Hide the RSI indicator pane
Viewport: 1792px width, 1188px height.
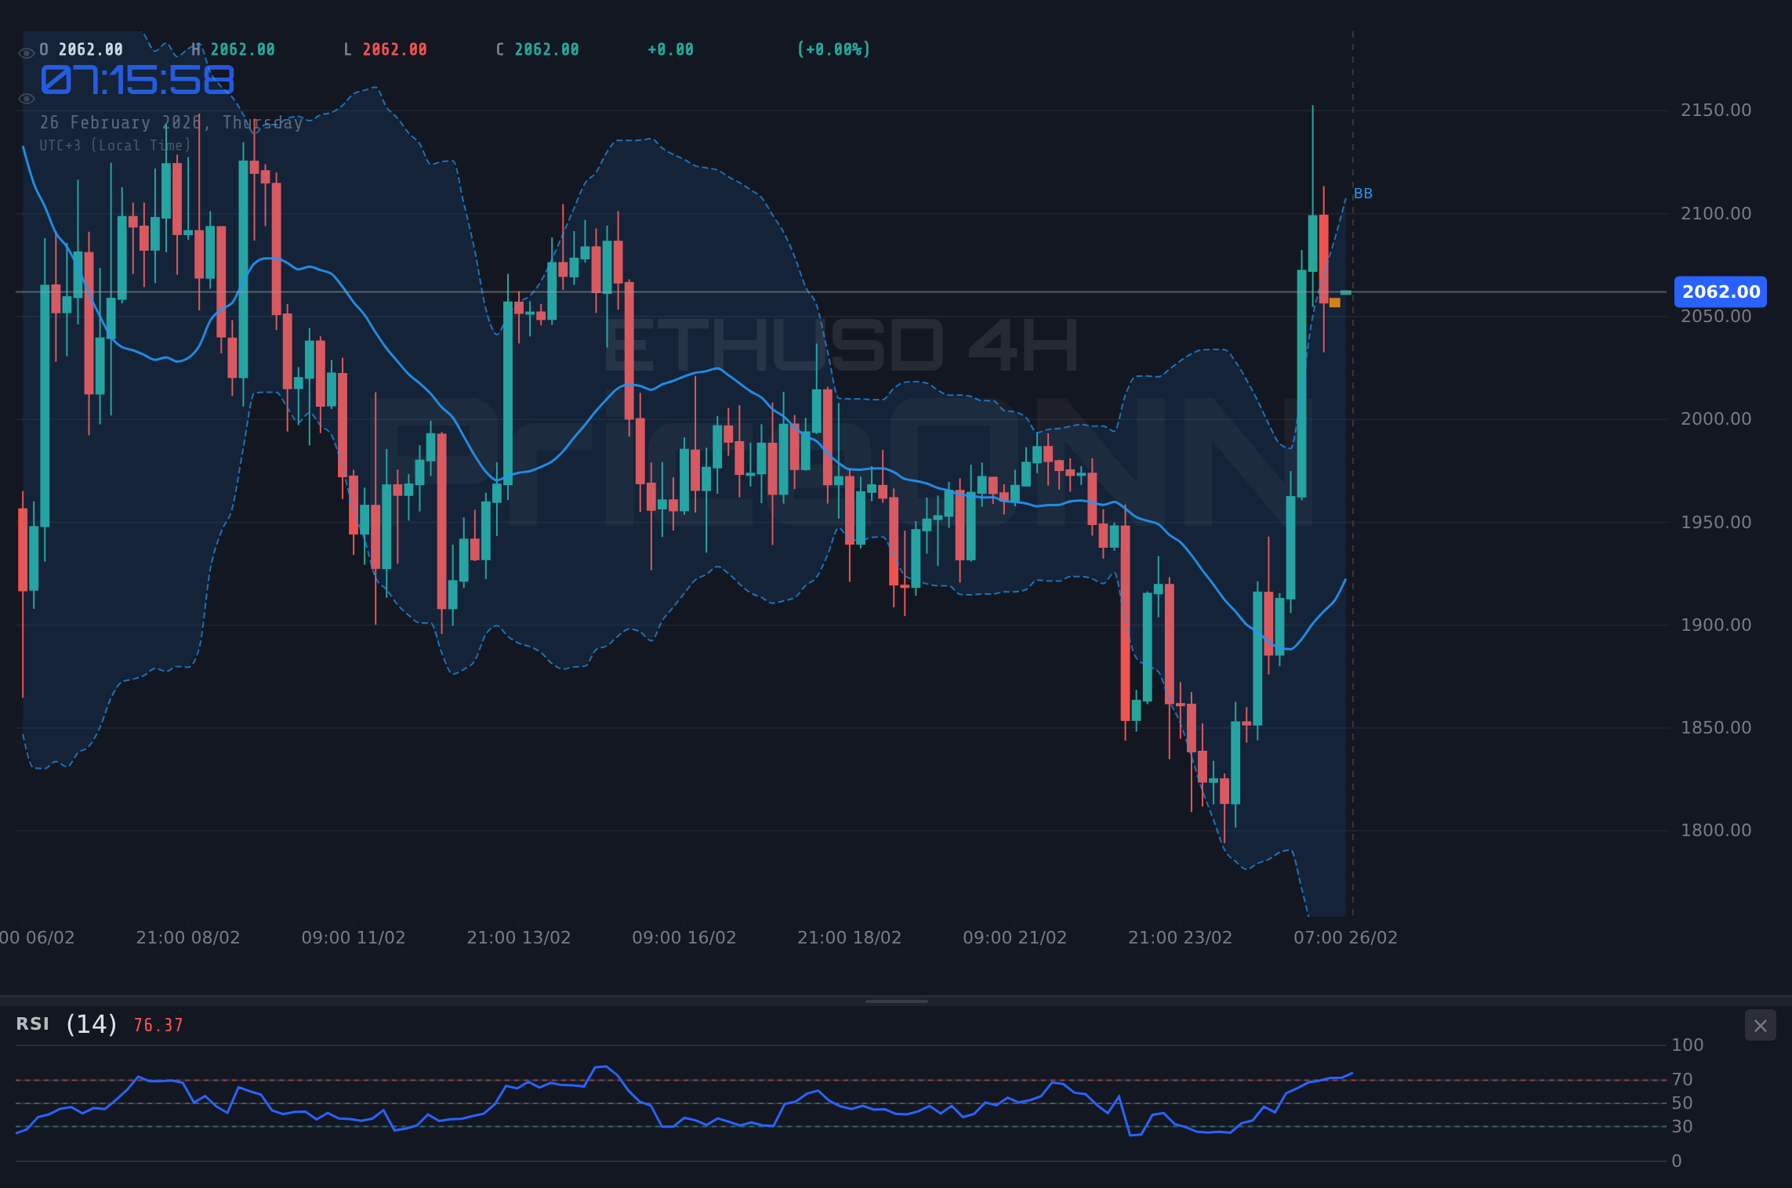1761,1026
